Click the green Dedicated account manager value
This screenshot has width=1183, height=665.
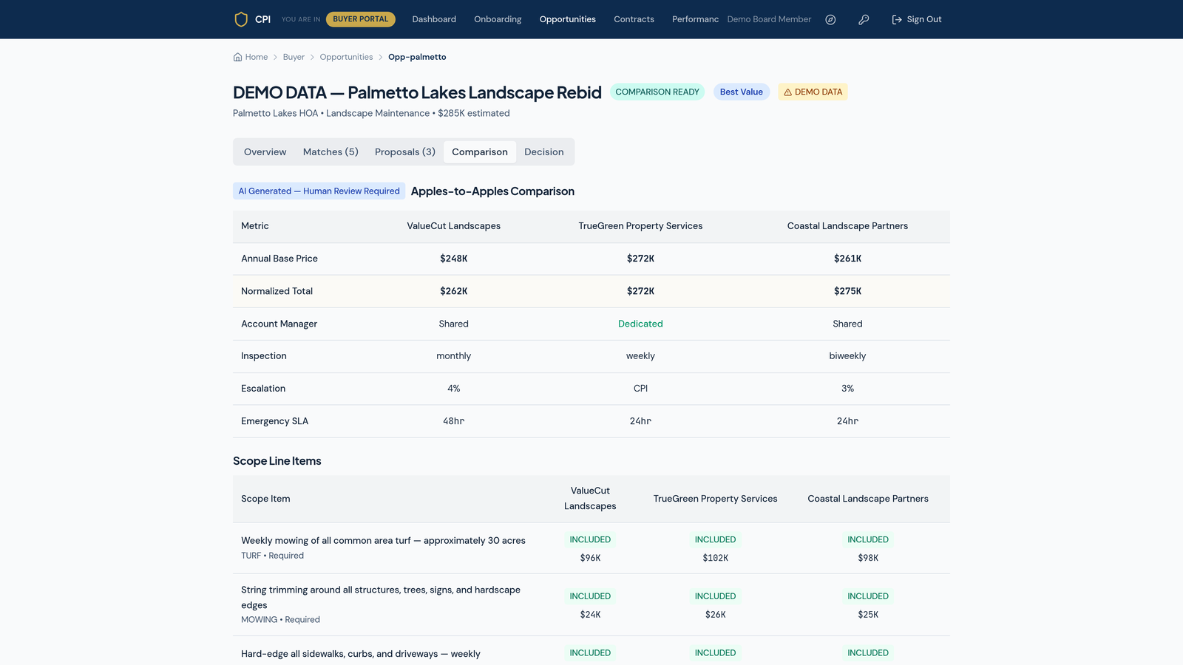(x=640, y=324)
